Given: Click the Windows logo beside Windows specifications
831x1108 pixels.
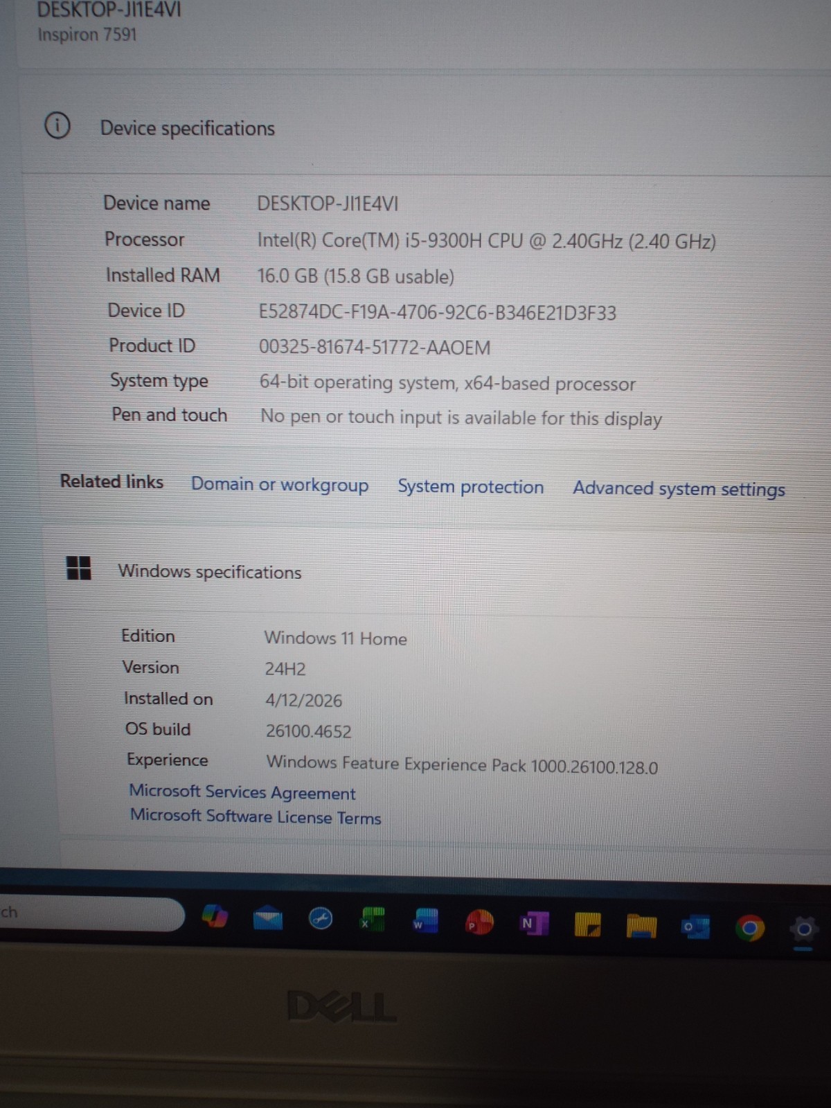Looking at the screenshot, I should [x=78, y=568].
